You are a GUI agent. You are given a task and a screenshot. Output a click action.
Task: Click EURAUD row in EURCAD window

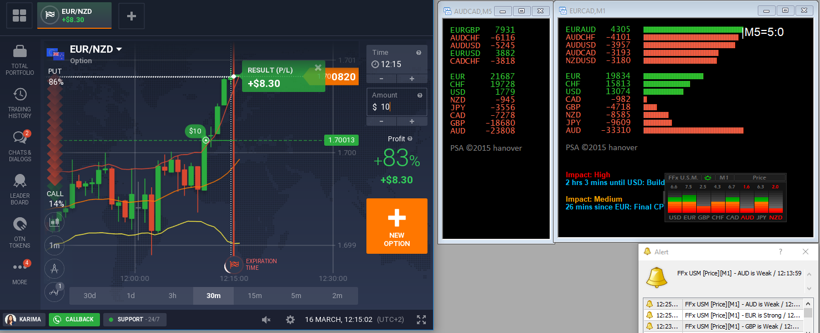654,29
